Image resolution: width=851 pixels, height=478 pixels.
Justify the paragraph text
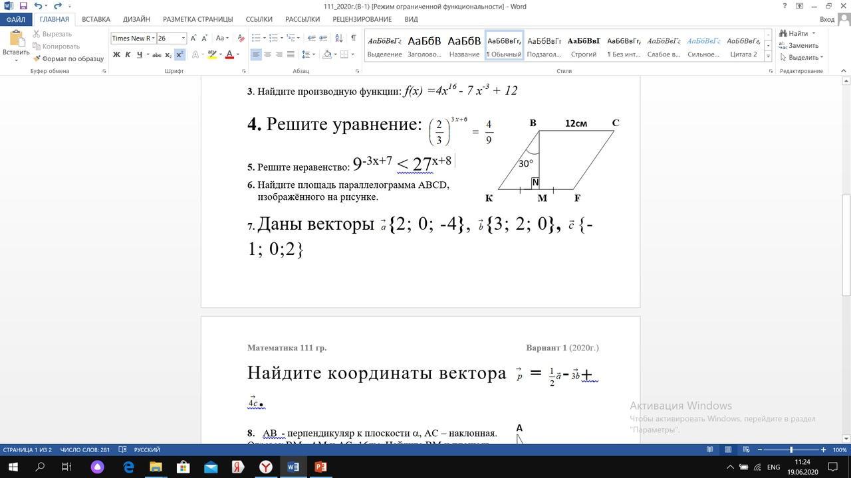coord(290,54)
